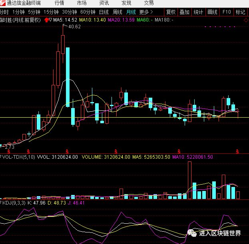Click the MA180 indicator label
Screen dimensions: 249x244
click(x=164, y=20)
